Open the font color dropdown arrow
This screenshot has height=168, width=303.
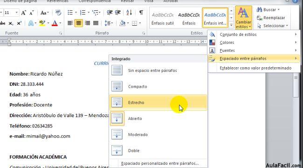60,23
